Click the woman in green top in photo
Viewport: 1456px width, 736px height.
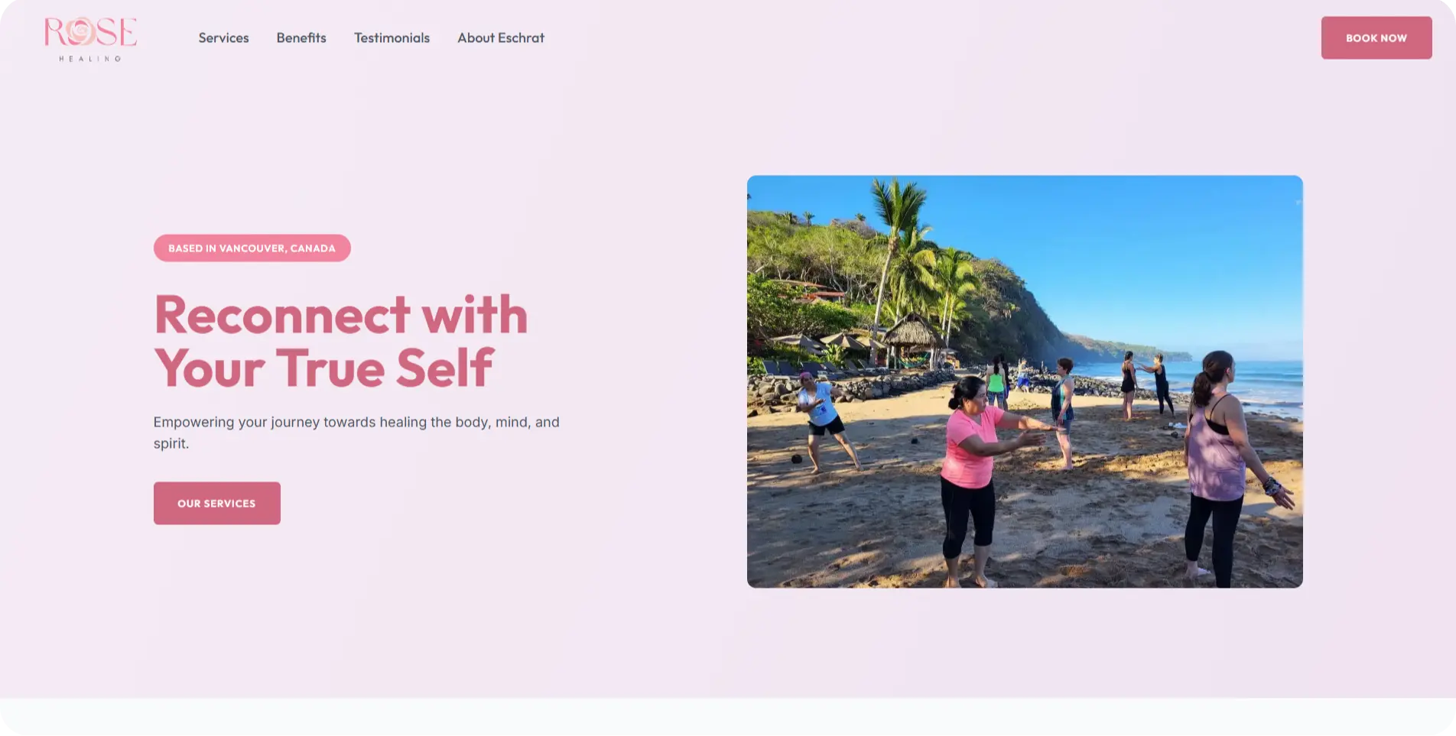click(996, 381)
